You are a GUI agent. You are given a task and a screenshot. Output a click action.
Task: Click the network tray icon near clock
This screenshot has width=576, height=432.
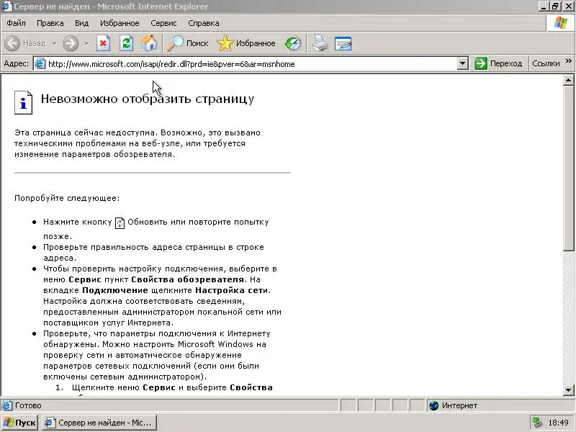[538, 423]
